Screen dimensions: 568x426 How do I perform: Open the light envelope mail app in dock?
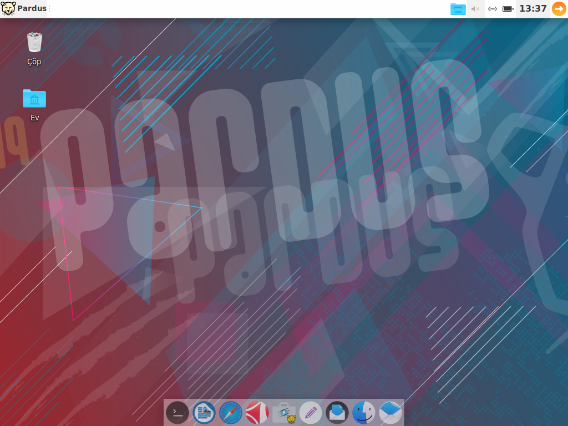click(390, 413)
